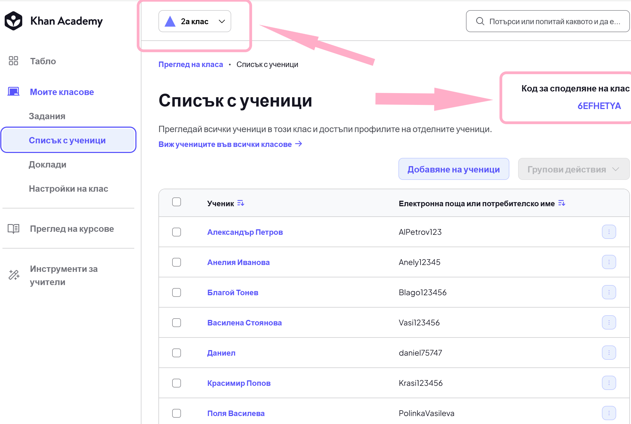Sort by Ученик column sort icon
This screenshot has width=631, height=424.
241,203
